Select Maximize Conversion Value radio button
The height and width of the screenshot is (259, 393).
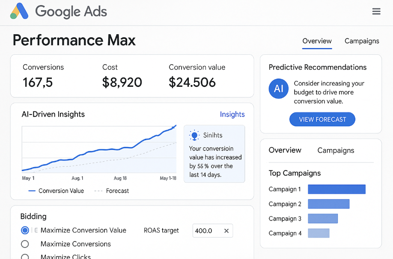click(x=25, y=230)
